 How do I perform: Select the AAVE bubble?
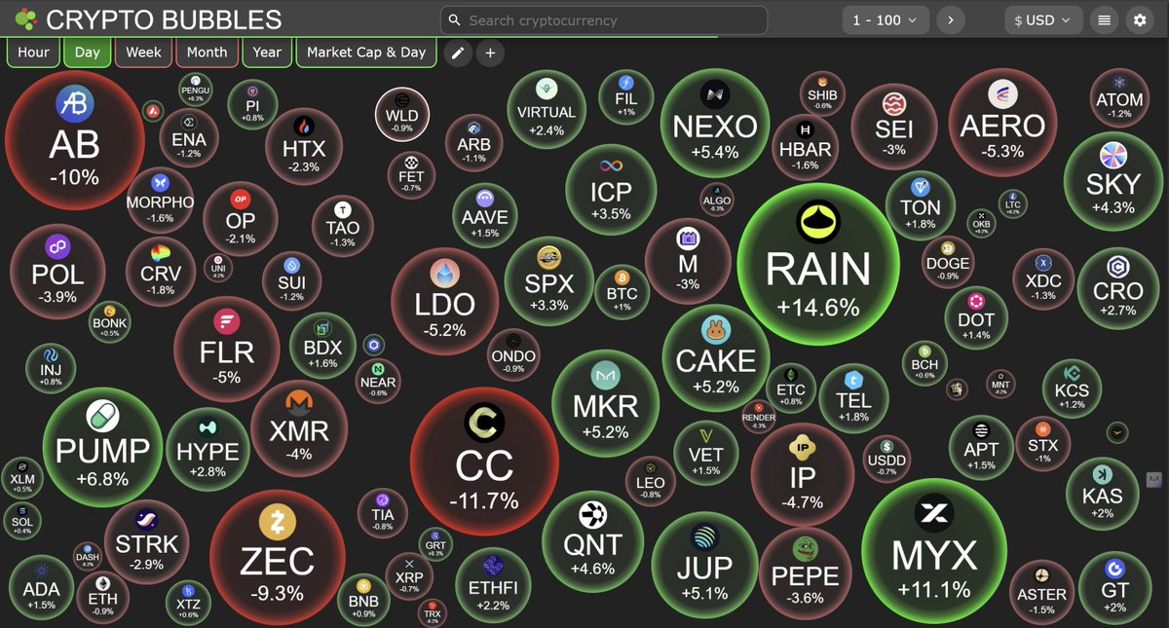coord(485,214)
